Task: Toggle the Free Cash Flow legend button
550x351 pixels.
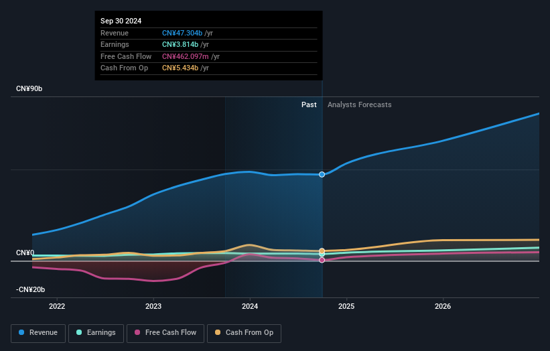Action: 165,333
